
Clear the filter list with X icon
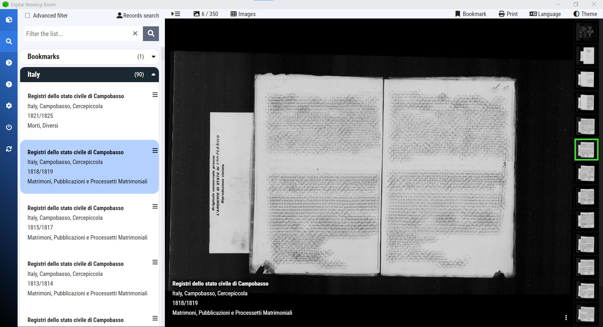135,34
